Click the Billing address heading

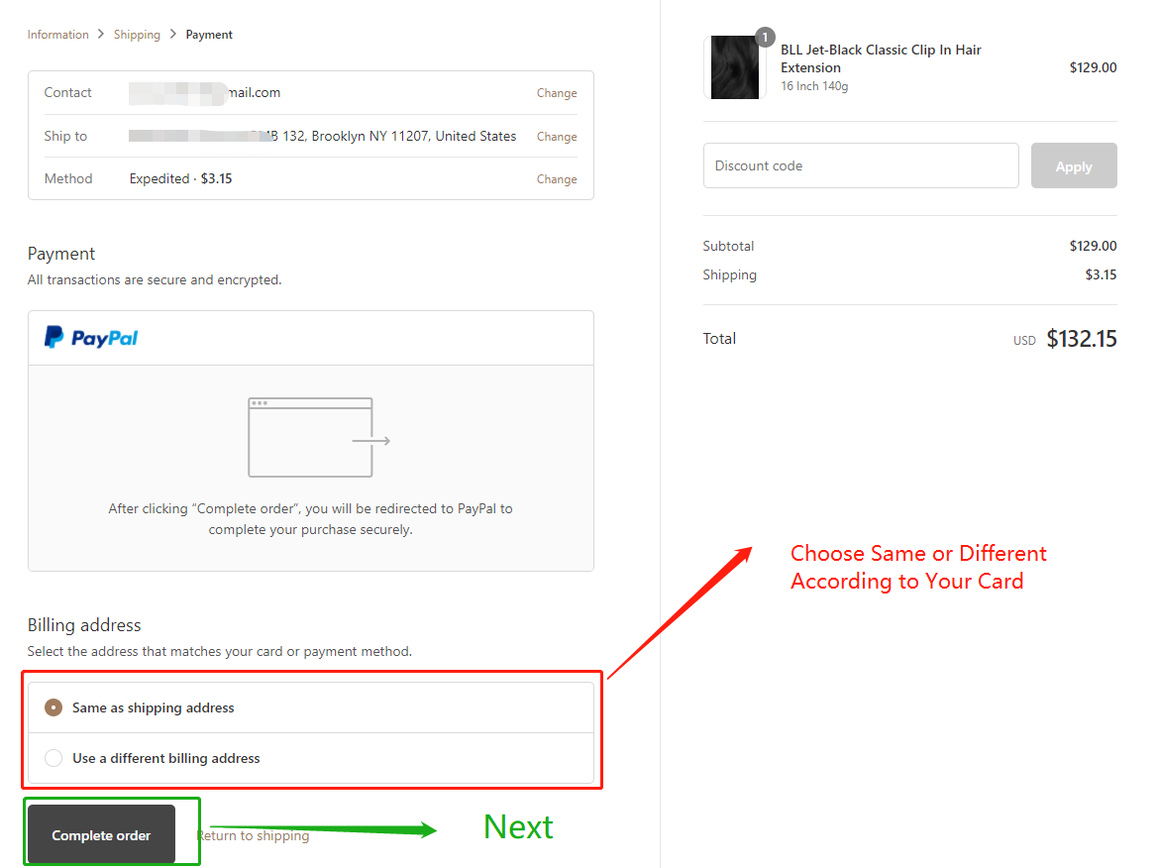tap(84, 625)
